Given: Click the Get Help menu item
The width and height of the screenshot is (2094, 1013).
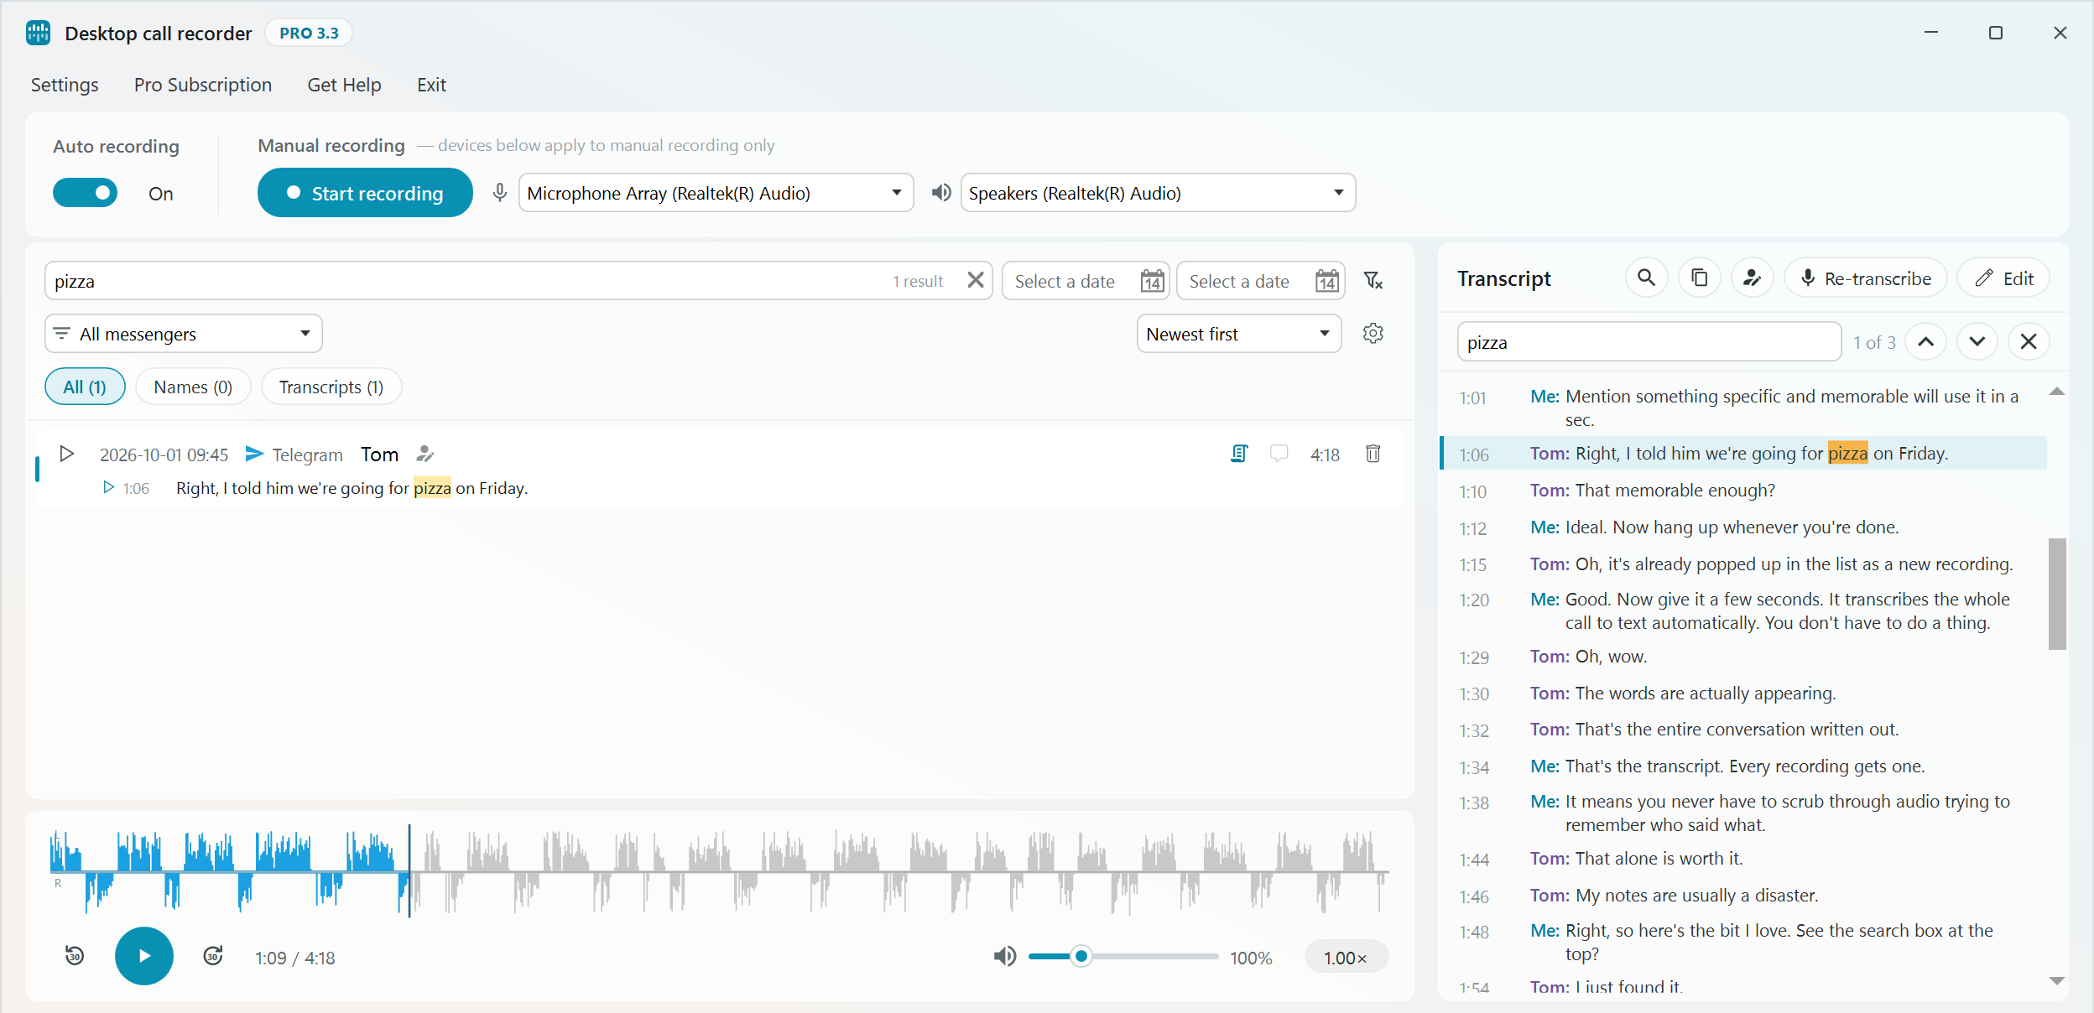Looking at the screenshot, I should 344,85.
